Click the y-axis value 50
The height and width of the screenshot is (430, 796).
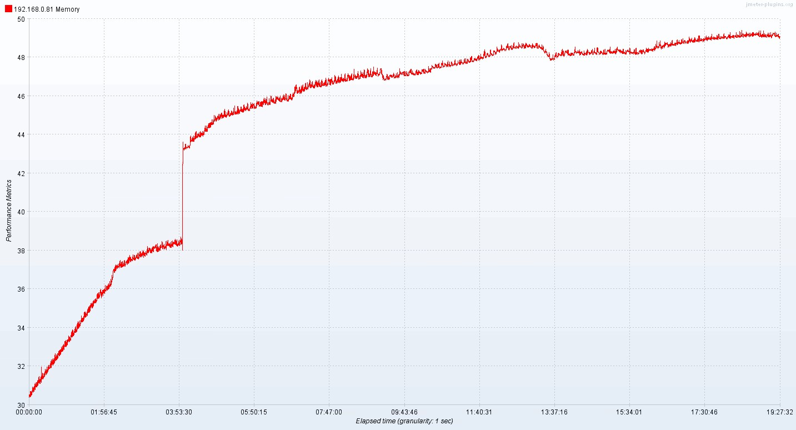22,19
